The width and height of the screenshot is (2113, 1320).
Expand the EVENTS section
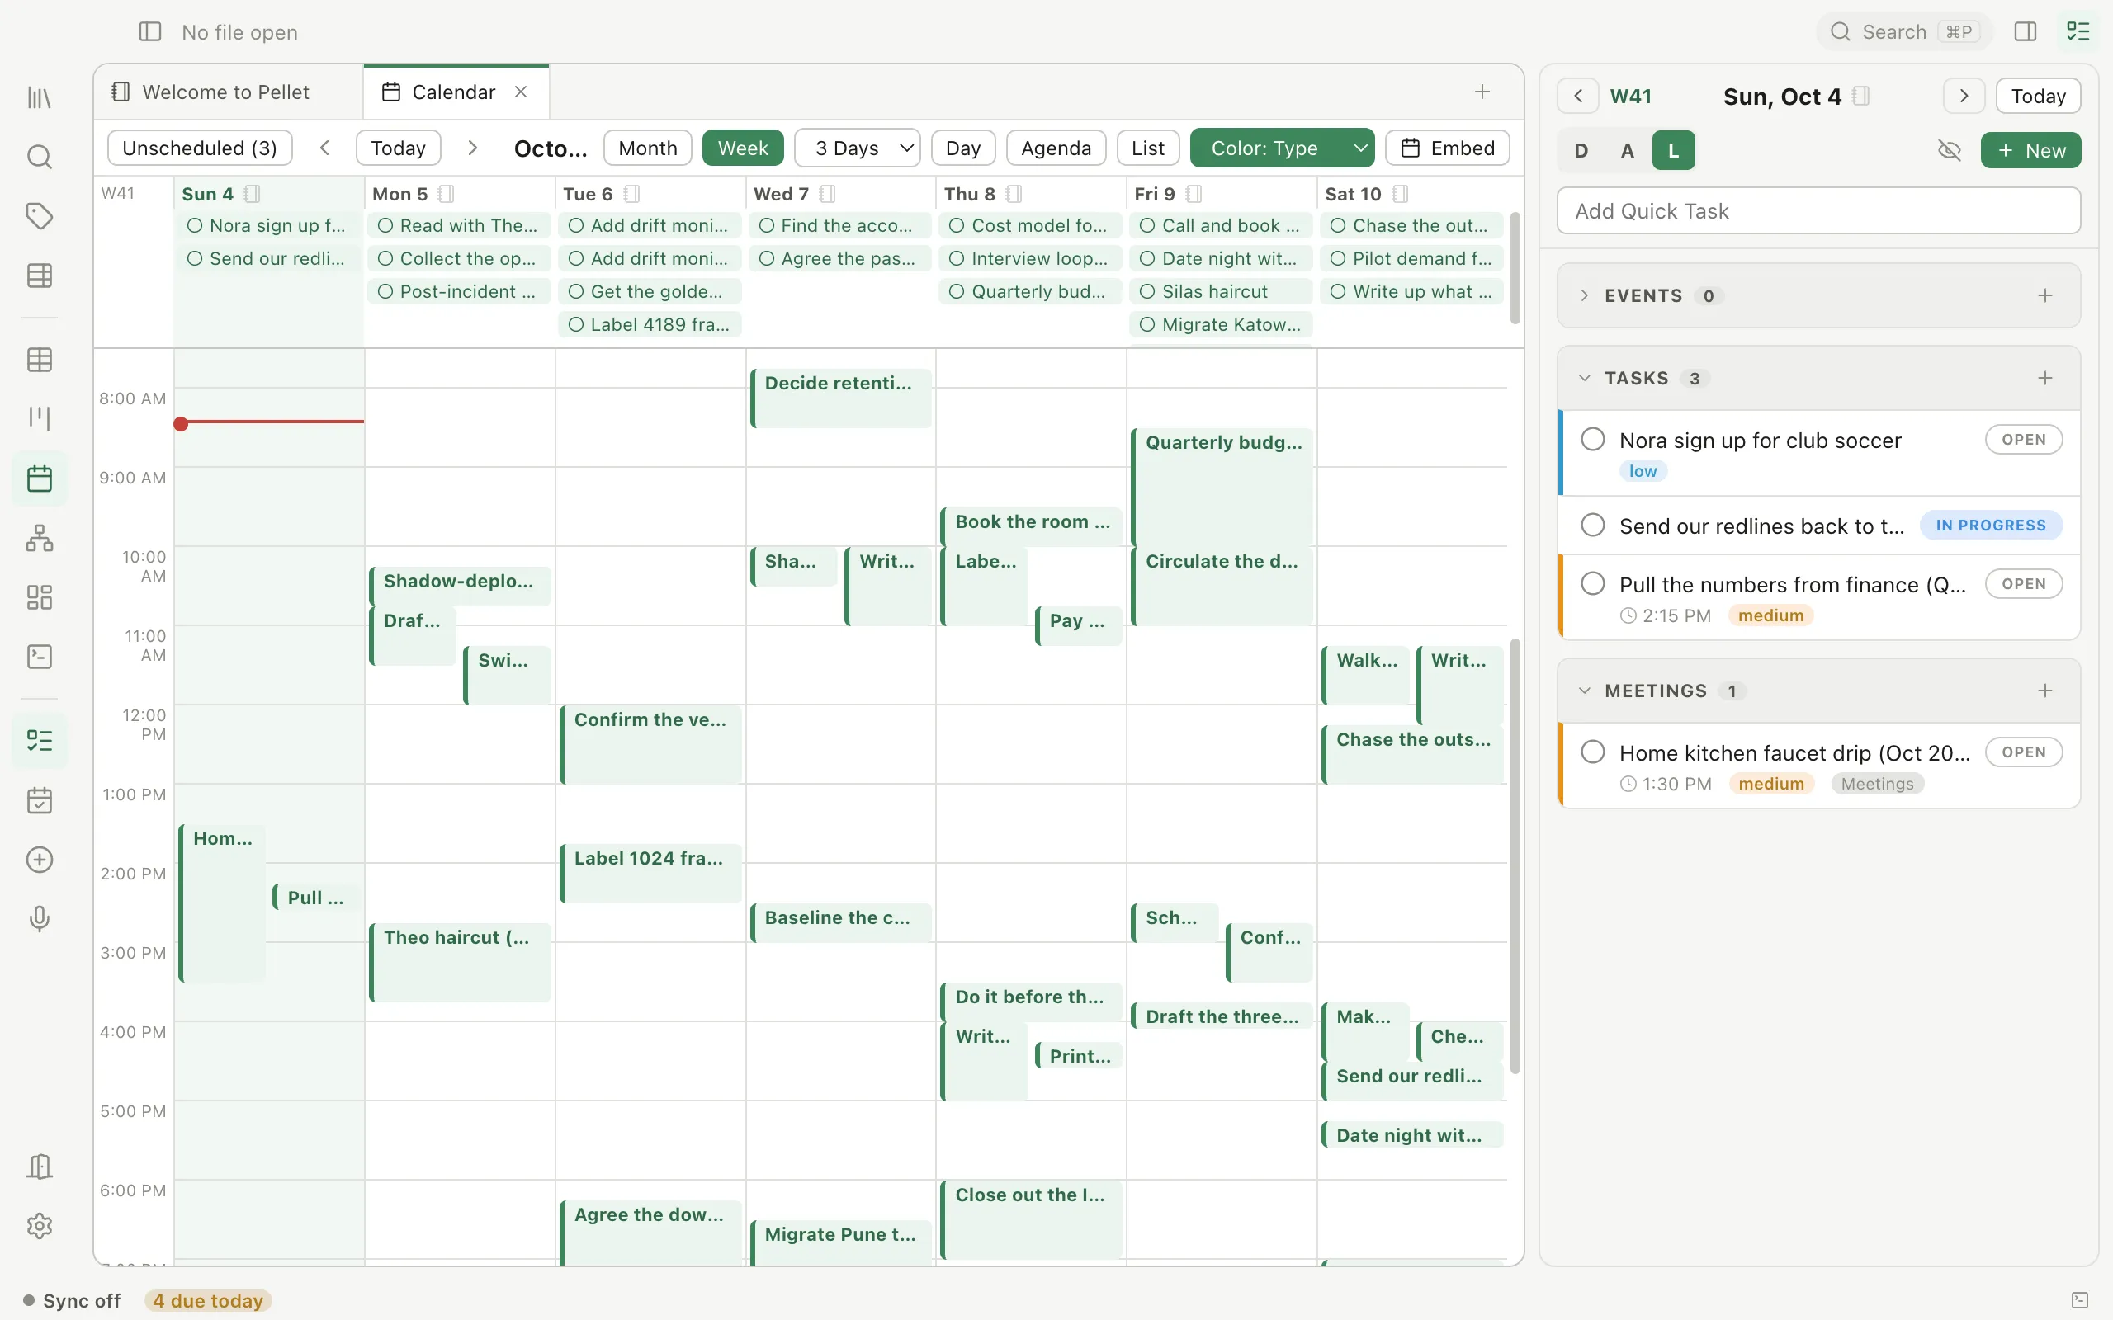click(x=1584, y=296)
